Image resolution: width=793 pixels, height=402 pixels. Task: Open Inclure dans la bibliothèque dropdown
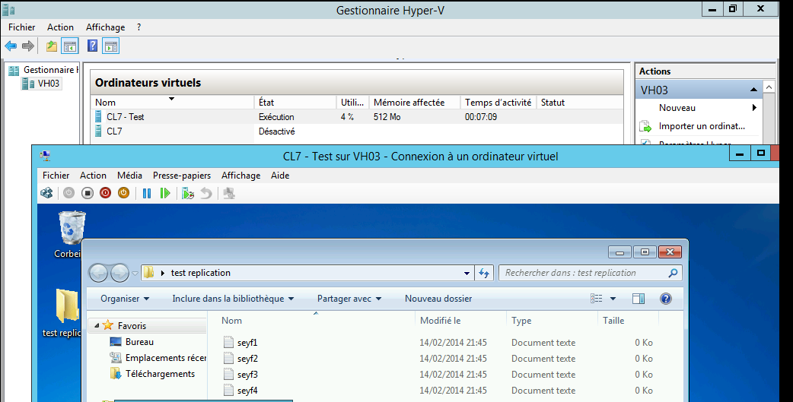(233, 299)
